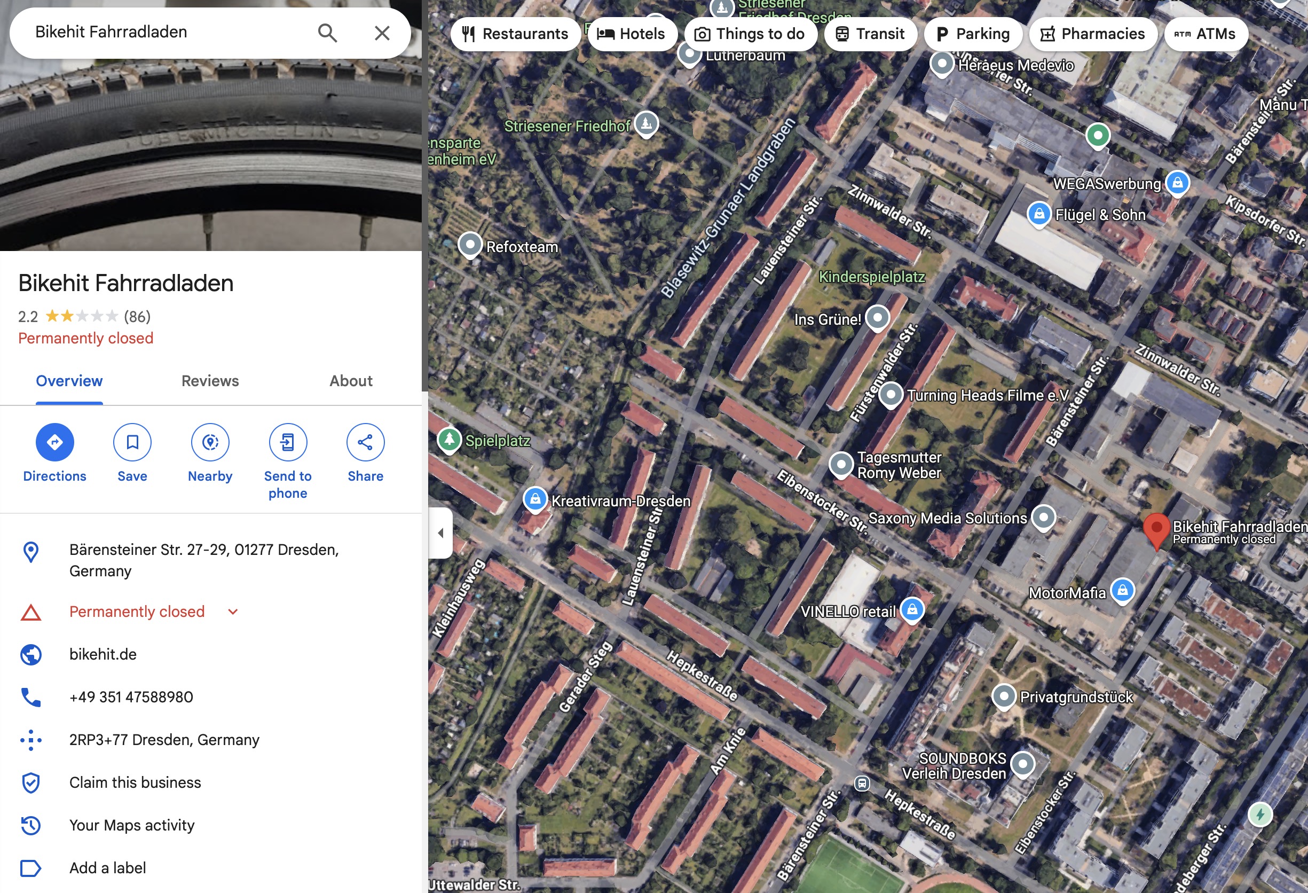Image resolution: width=1308 pixels, height=893 pixels.
Task: Click the green marker near WEGASwerbung
Action: (x=1098, y=135)
